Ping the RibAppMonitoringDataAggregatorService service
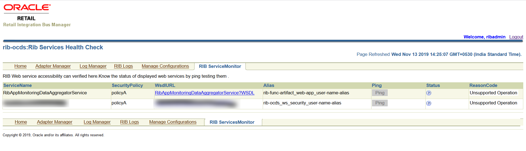526x151 pixels. coord(380,93)
